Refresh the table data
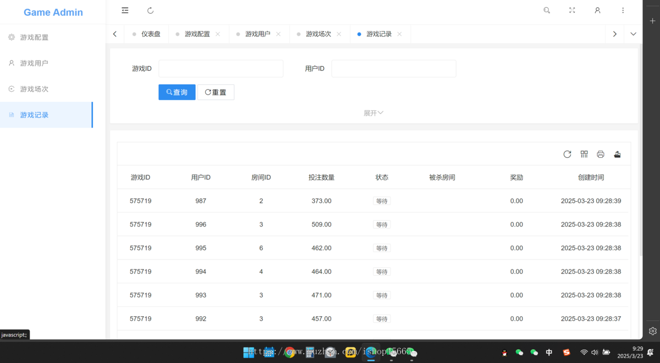This screenshot has height=363, width=660. (x=567, y=155)
